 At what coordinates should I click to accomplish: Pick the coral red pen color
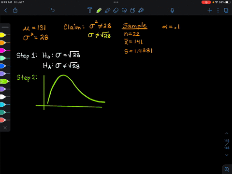tap(5, 120)
